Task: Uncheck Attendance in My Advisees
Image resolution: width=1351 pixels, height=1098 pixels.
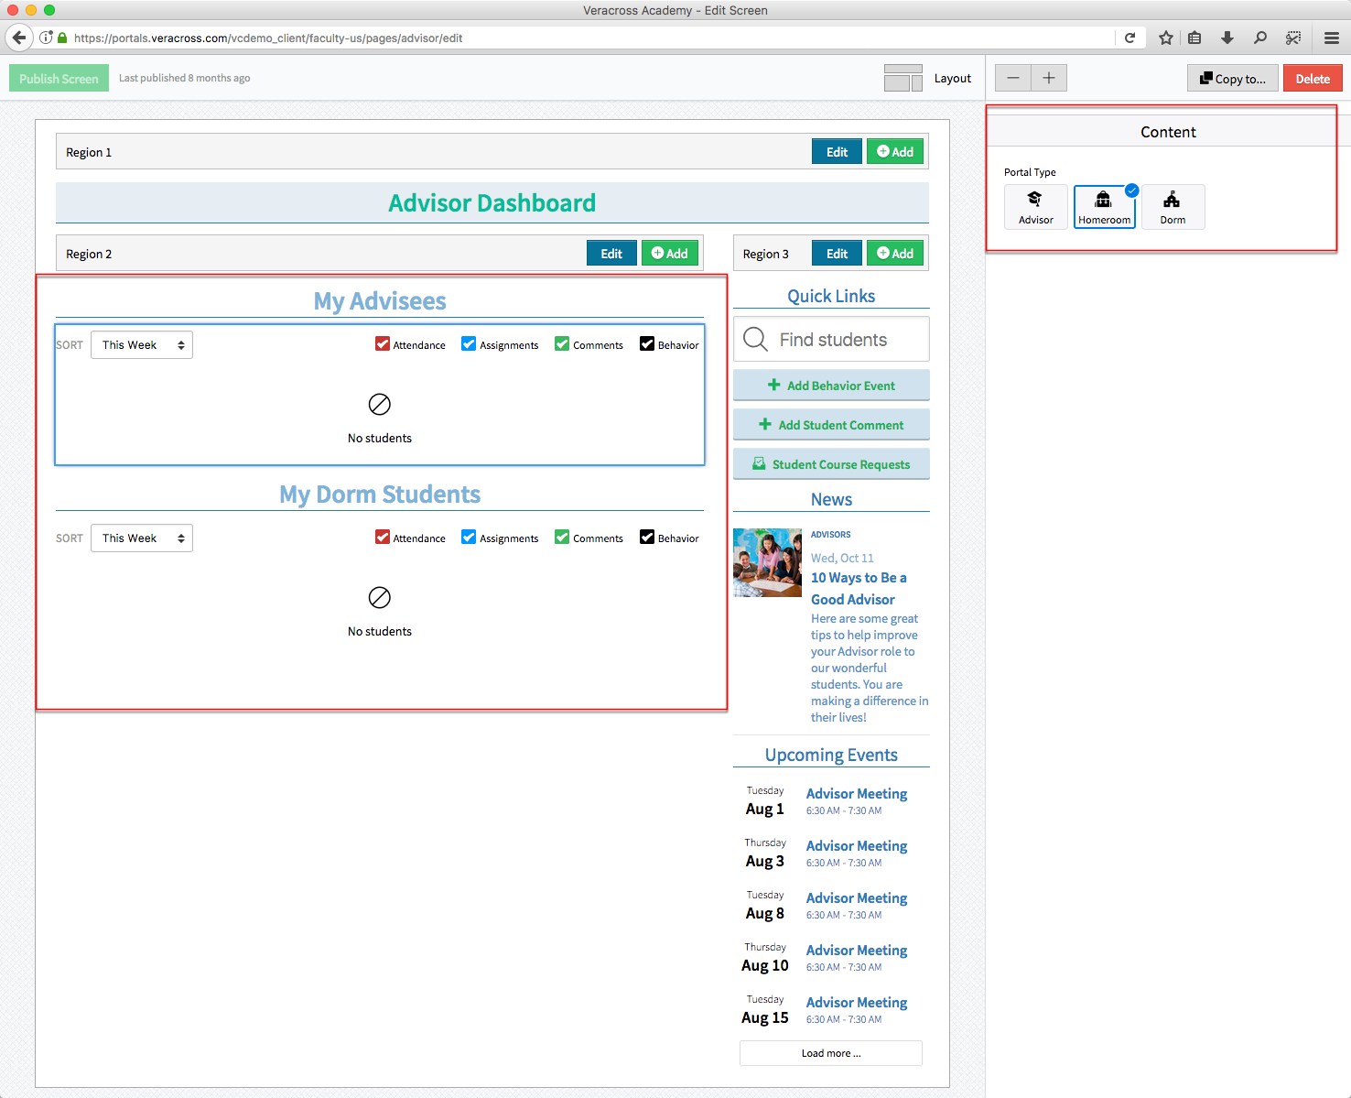Action: point(382,343)
